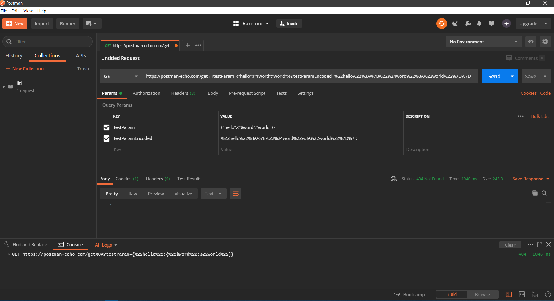Click the Comments icon
Screen dimensions: 554x301
pos(509,58)
